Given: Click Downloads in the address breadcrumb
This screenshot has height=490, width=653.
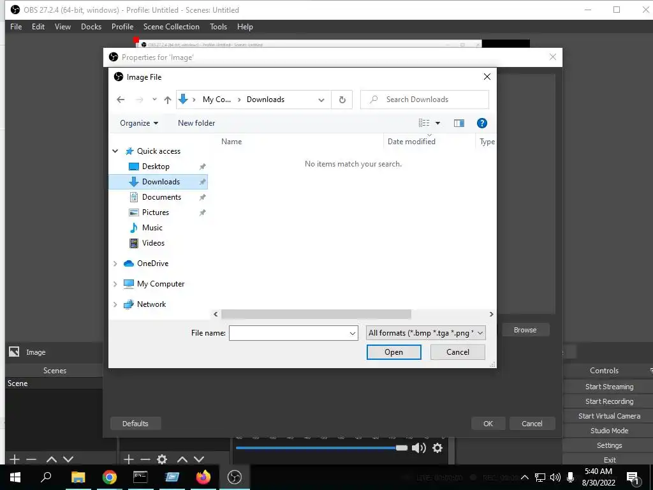Looking at the screenshot, I should pos(265,100).
